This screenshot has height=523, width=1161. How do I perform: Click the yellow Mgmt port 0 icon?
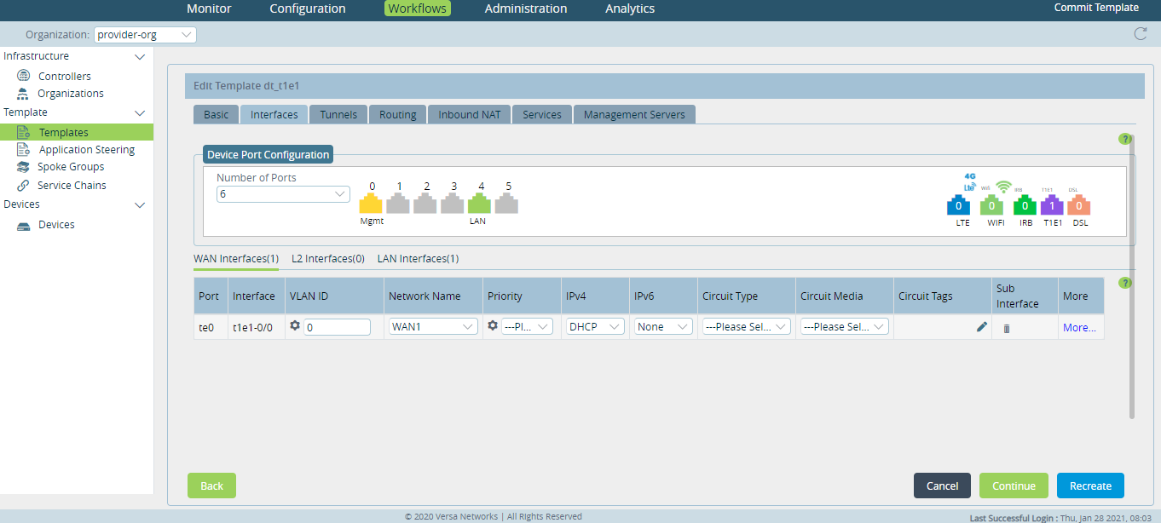pyautogui.click(x=371, y=204)
